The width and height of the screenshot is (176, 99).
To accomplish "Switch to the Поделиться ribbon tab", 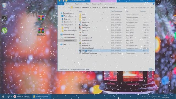I will (x=79, y=4).
